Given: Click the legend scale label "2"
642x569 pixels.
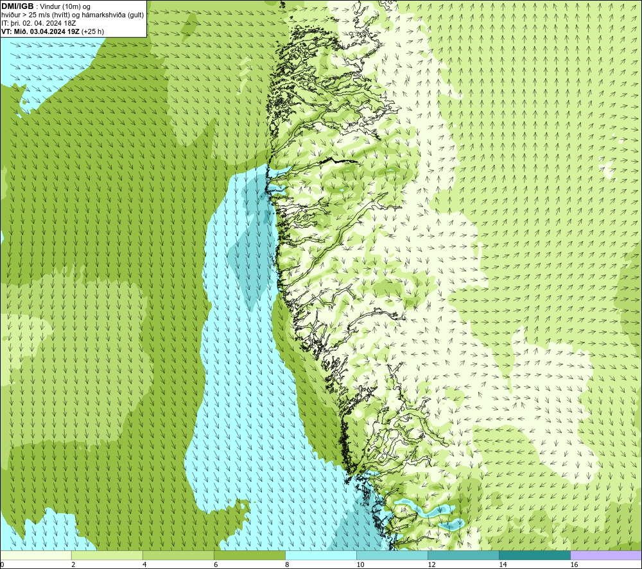Looking at the screenshot, I should click(73, 565).
